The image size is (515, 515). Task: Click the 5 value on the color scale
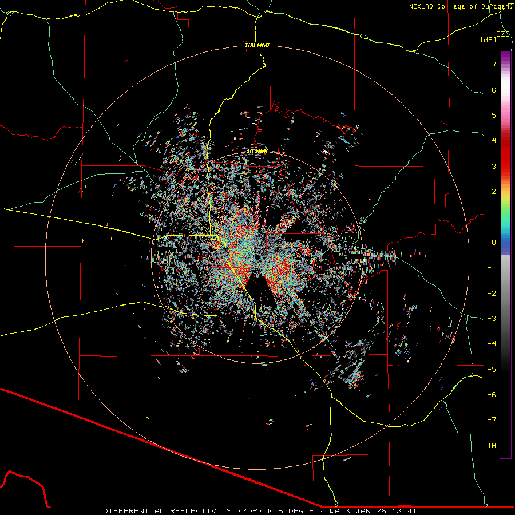coord(494,115)
